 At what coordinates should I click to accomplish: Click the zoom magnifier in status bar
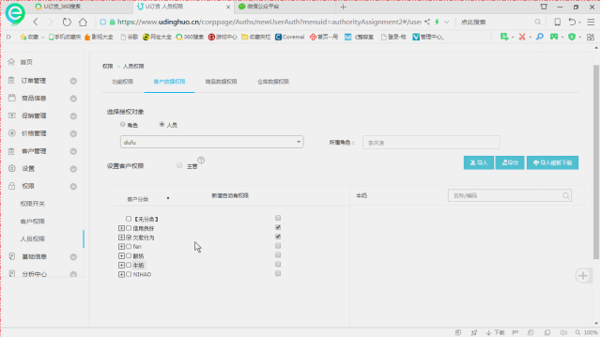(578, 332)
